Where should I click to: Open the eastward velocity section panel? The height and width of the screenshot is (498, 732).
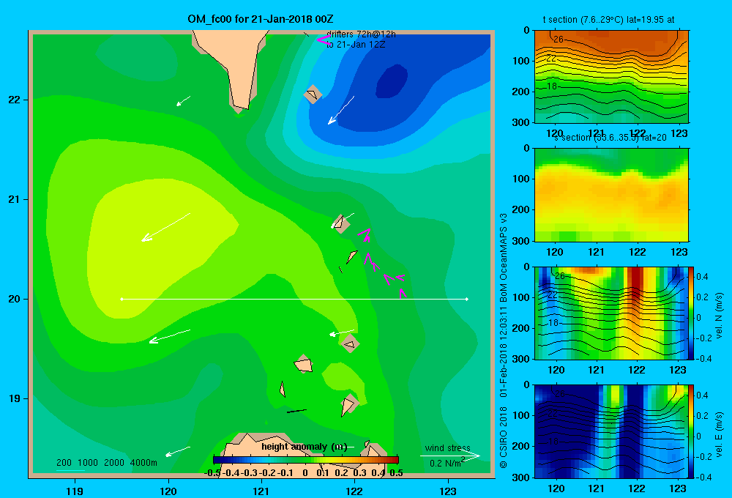pyautogui.click(x=611, y=431)
